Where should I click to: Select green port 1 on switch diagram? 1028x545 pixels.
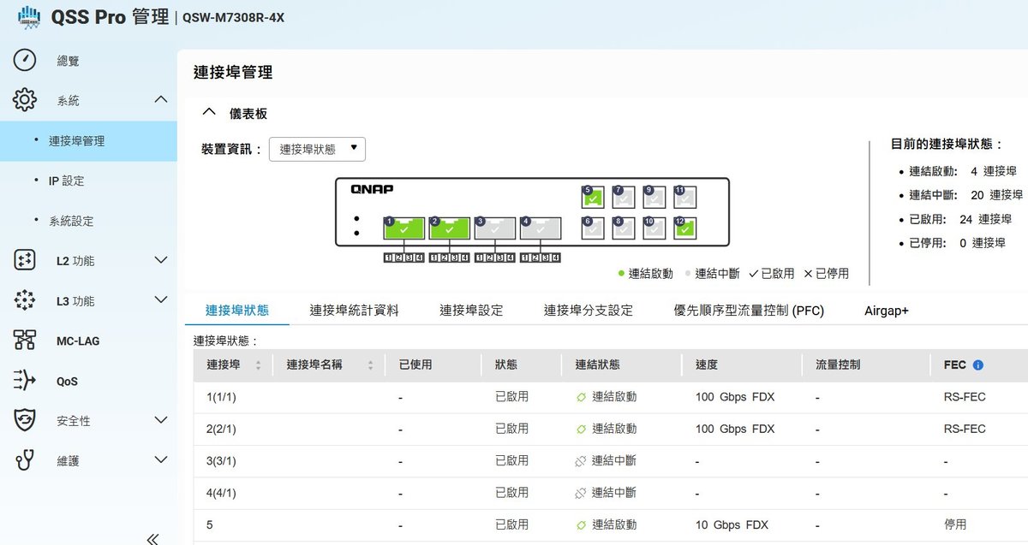[403, 228]
